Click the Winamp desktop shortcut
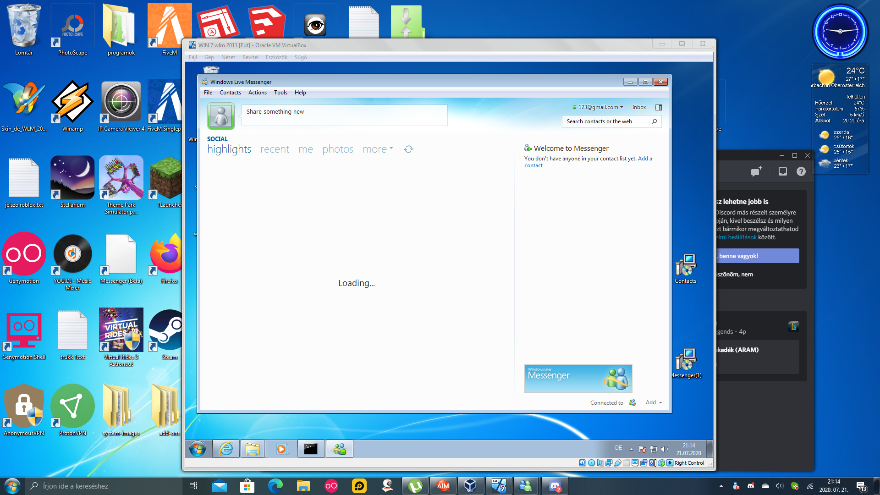 (72, 106)
